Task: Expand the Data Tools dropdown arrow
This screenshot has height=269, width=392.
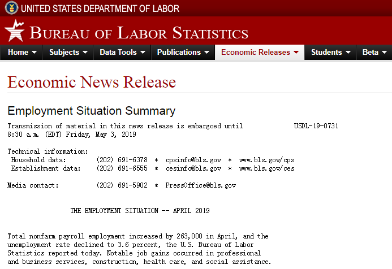Action: pos(143,53)
